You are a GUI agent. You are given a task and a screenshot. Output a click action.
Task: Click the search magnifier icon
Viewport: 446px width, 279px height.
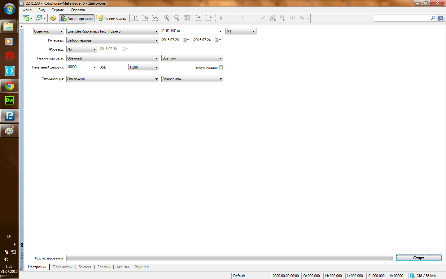(433, 18)
